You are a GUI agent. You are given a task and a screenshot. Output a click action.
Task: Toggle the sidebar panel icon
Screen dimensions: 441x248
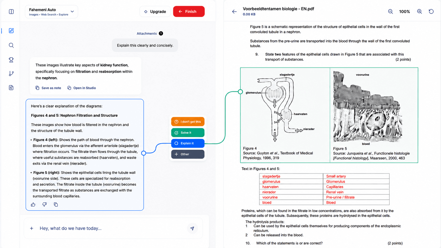(11, 12)
